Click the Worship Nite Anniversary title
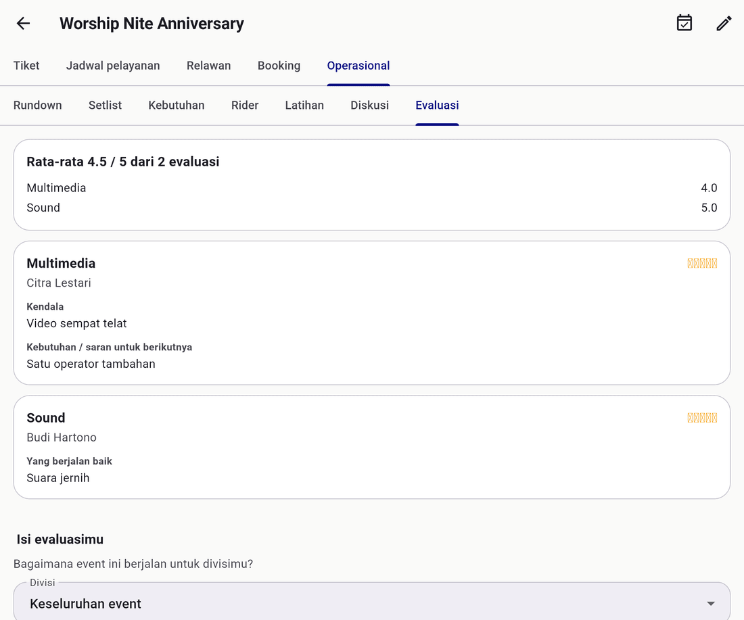The width and height of the screenshot is (744, 620). pos(152,23)
